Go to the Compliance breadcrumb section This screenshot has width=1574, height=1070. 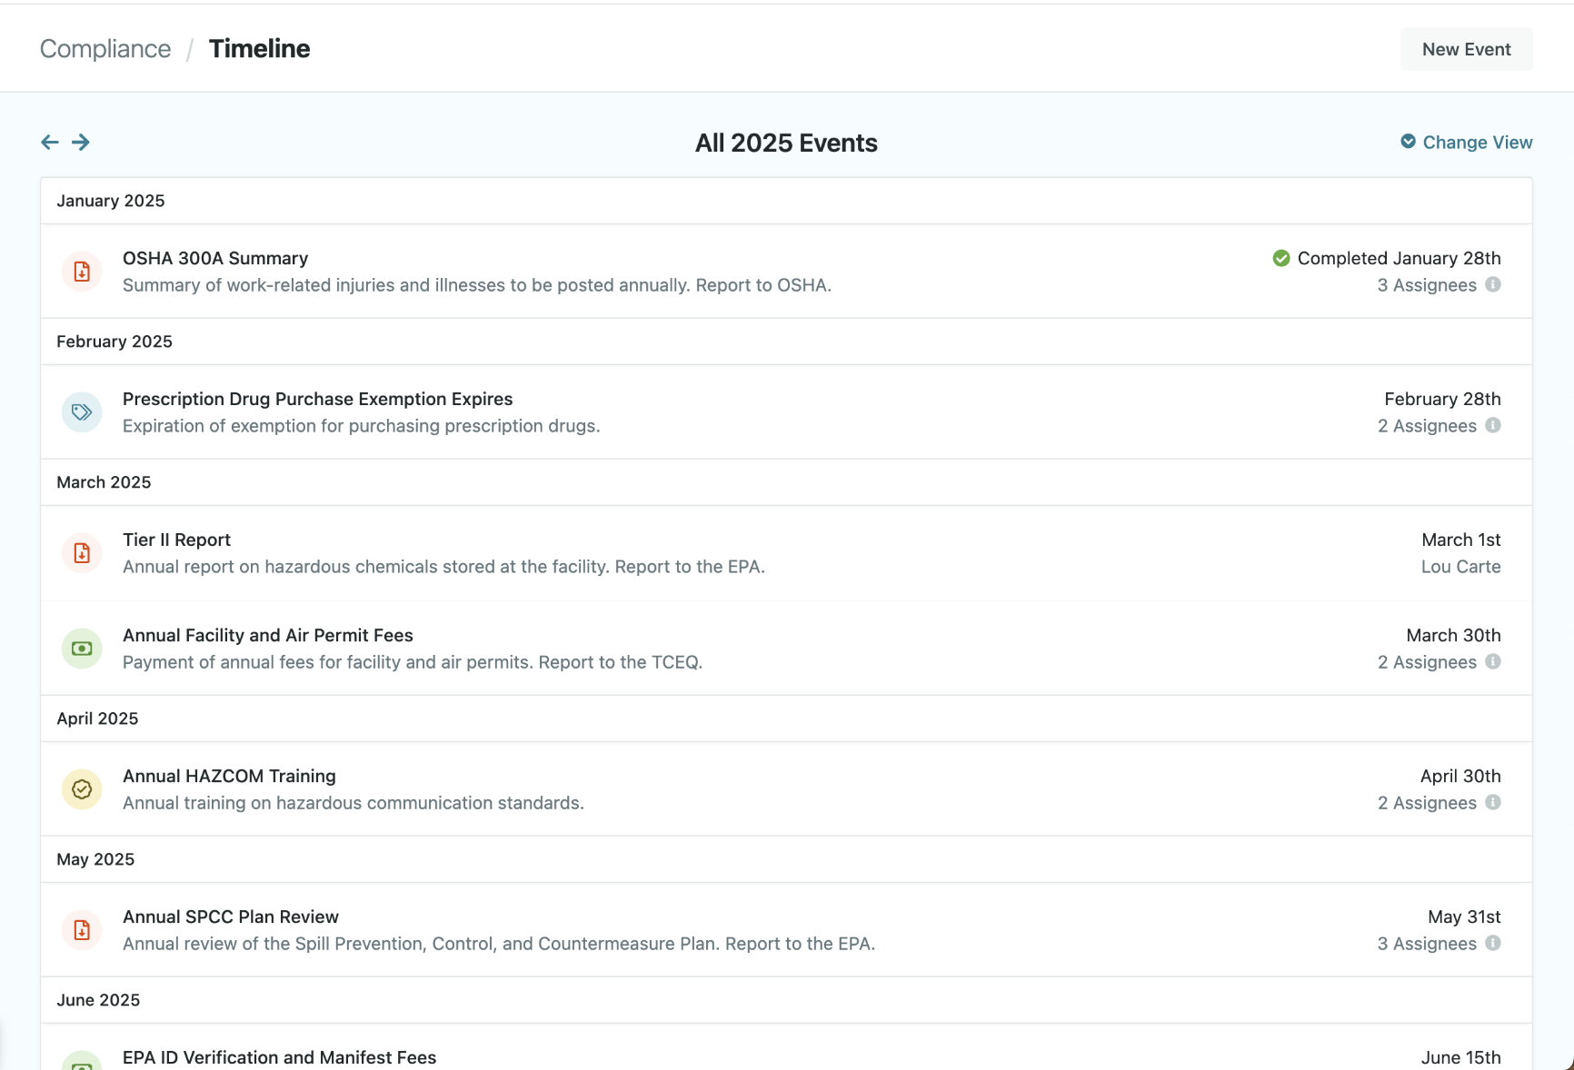tap(105, 48)
